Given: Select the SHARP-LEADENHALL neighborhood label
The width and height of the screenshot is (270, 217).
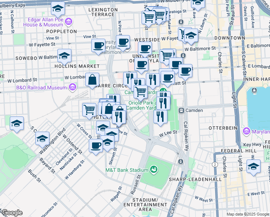Looking at the screenshot, I should pos(195,179).
